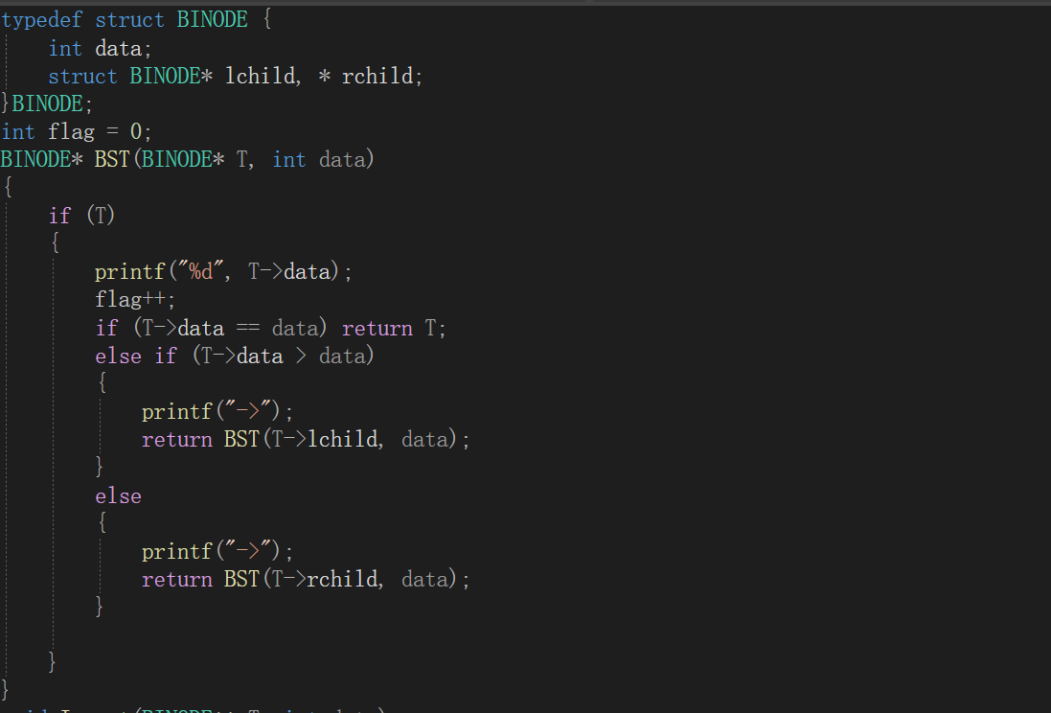This screenshot has width=1051, height=713.
Task: Click the typedef keyword on the first line
Action: (x=43, y=20)
